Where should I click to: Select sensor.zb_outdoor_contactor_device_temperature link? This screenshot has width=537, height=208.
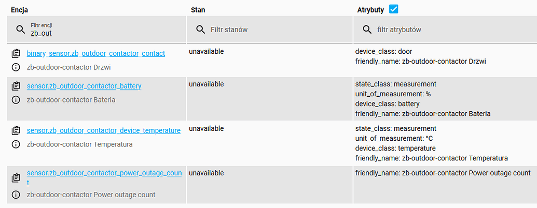coord(103,130)
